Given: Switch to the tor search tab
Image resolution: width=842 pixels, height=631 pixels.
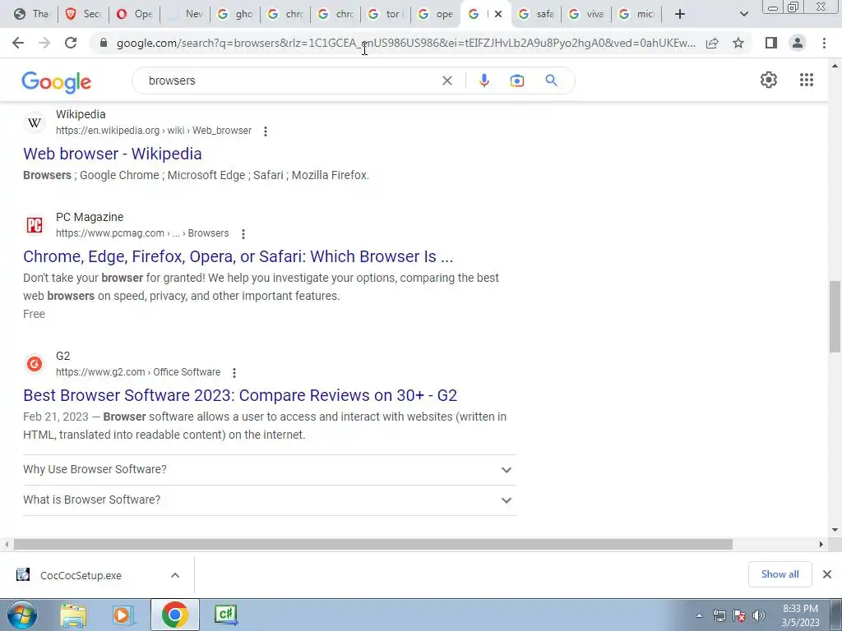Looking at the screenshot, I should (x=386, y=14).
